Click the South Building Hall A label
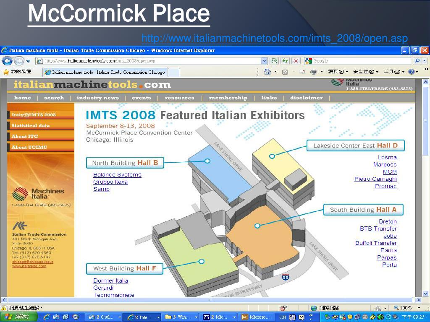Screen dimensions: 430x322 coord(363,210)
